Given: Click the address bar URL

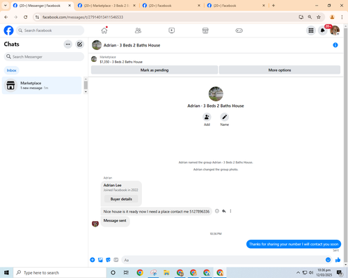Looking at the screenshot, I should pyautogui.click(x=83, y=17).
